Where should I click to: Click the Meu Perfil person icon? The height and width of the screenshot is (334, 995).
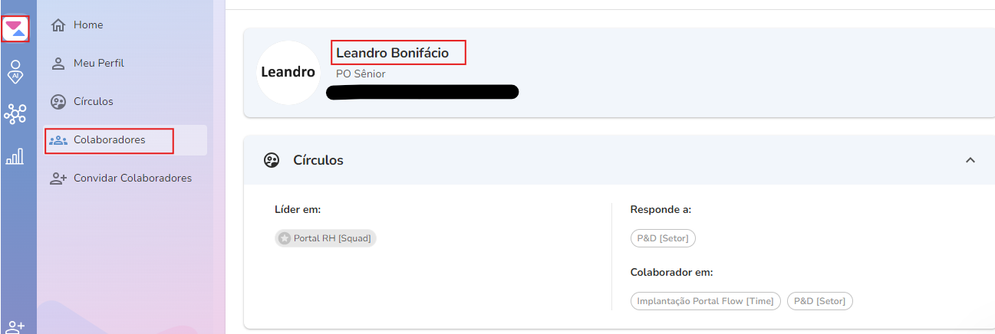[x=58, y=64]
